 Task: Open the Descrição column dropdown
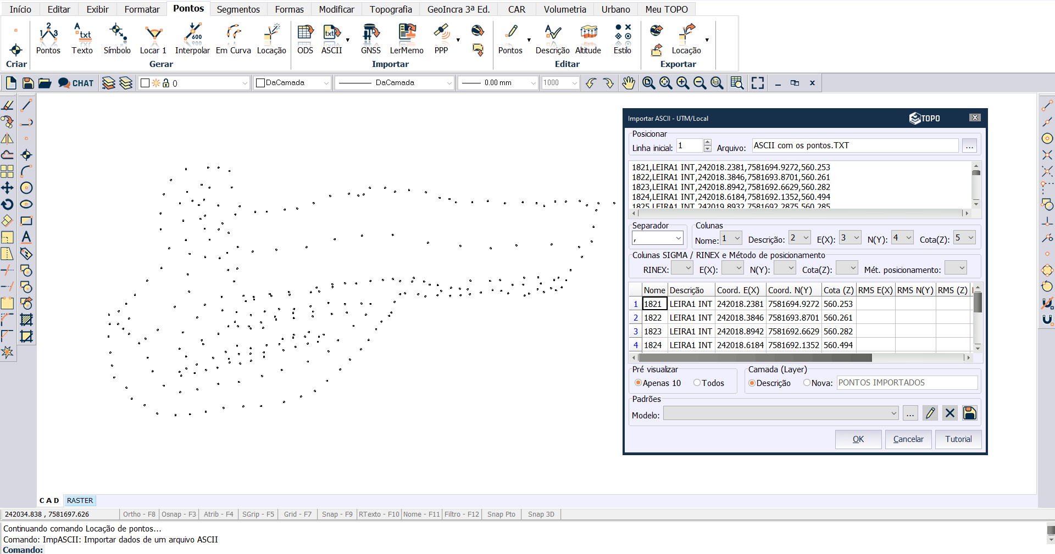(x=799, y=238)
